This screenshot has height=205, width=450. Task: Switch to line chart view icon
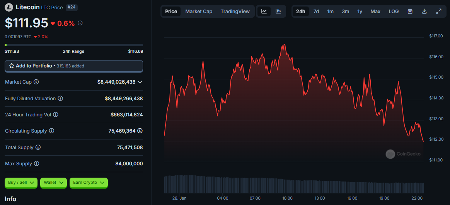[x=264, y=12]
